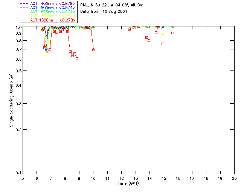
Task: Click the x-axis tick label 6
Action: [x=37, y=178]
